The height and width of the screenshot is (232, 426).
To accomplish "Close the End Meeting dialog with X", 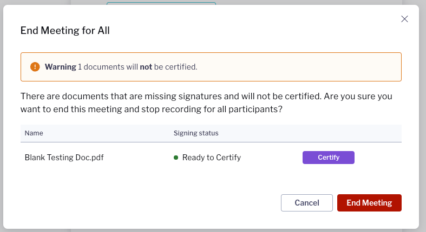I will coord(404,19).
